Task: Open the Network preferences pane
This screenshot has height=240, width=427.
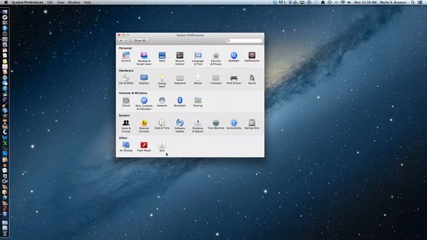Action: [x=162, y=102]
